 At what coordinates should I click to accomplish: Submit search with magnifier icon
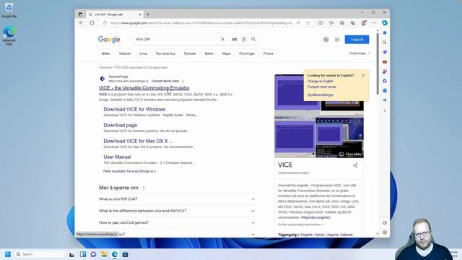[x=253, y=39]
